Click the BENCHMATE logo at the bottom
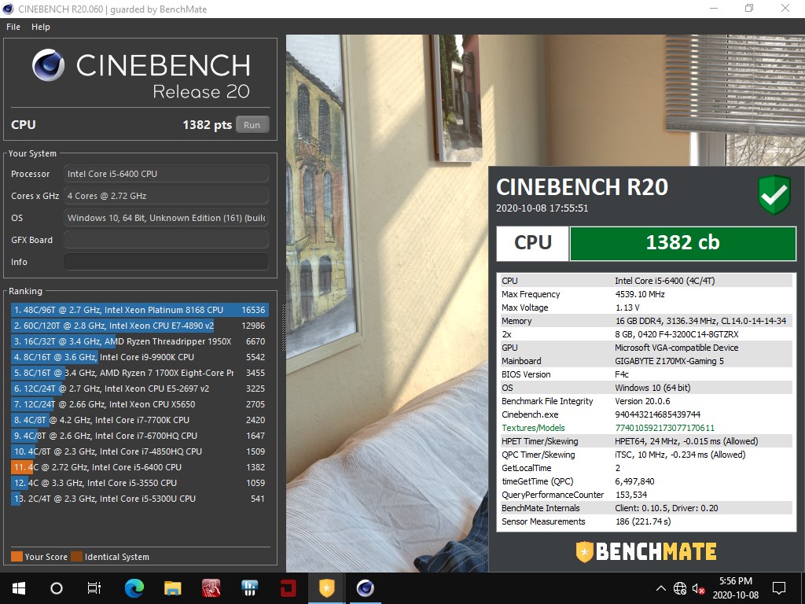 [646, 551]
